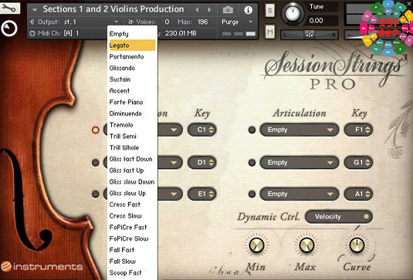Image resolution: width=413 pixels, height=280 pixels.
Task: Open the E1 row articulation dropdown arrow
Action: click(x=174, y=194)
